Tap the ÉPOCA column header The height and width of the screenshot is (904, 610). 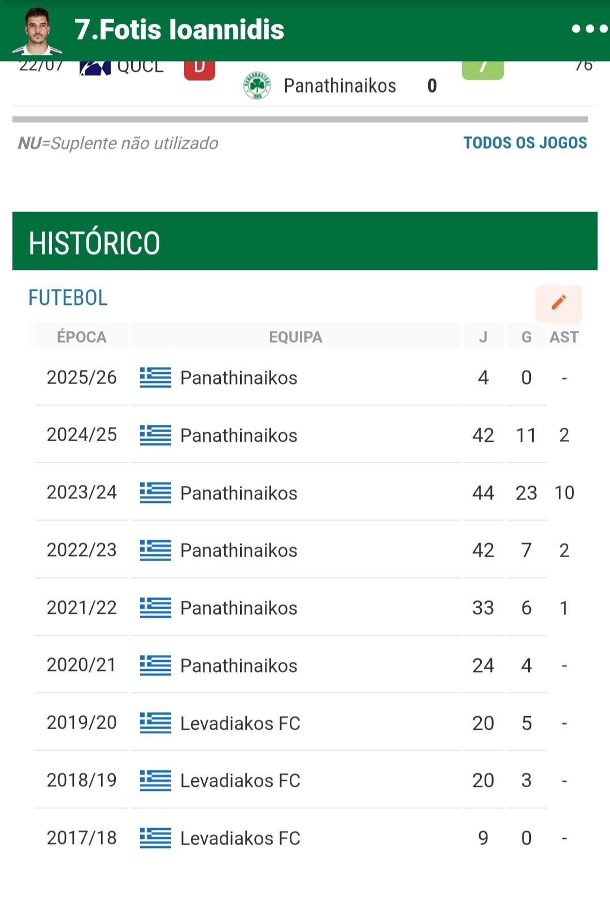click(82, 337)
